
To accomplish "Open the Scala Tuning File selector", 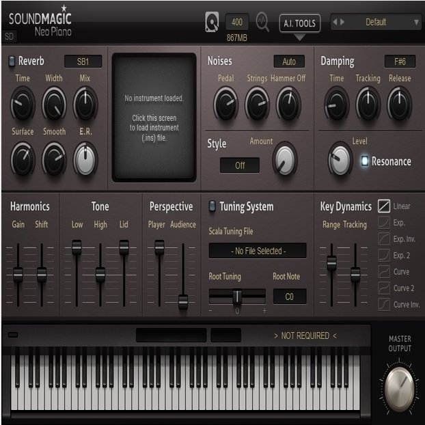I will coord(258,251).
